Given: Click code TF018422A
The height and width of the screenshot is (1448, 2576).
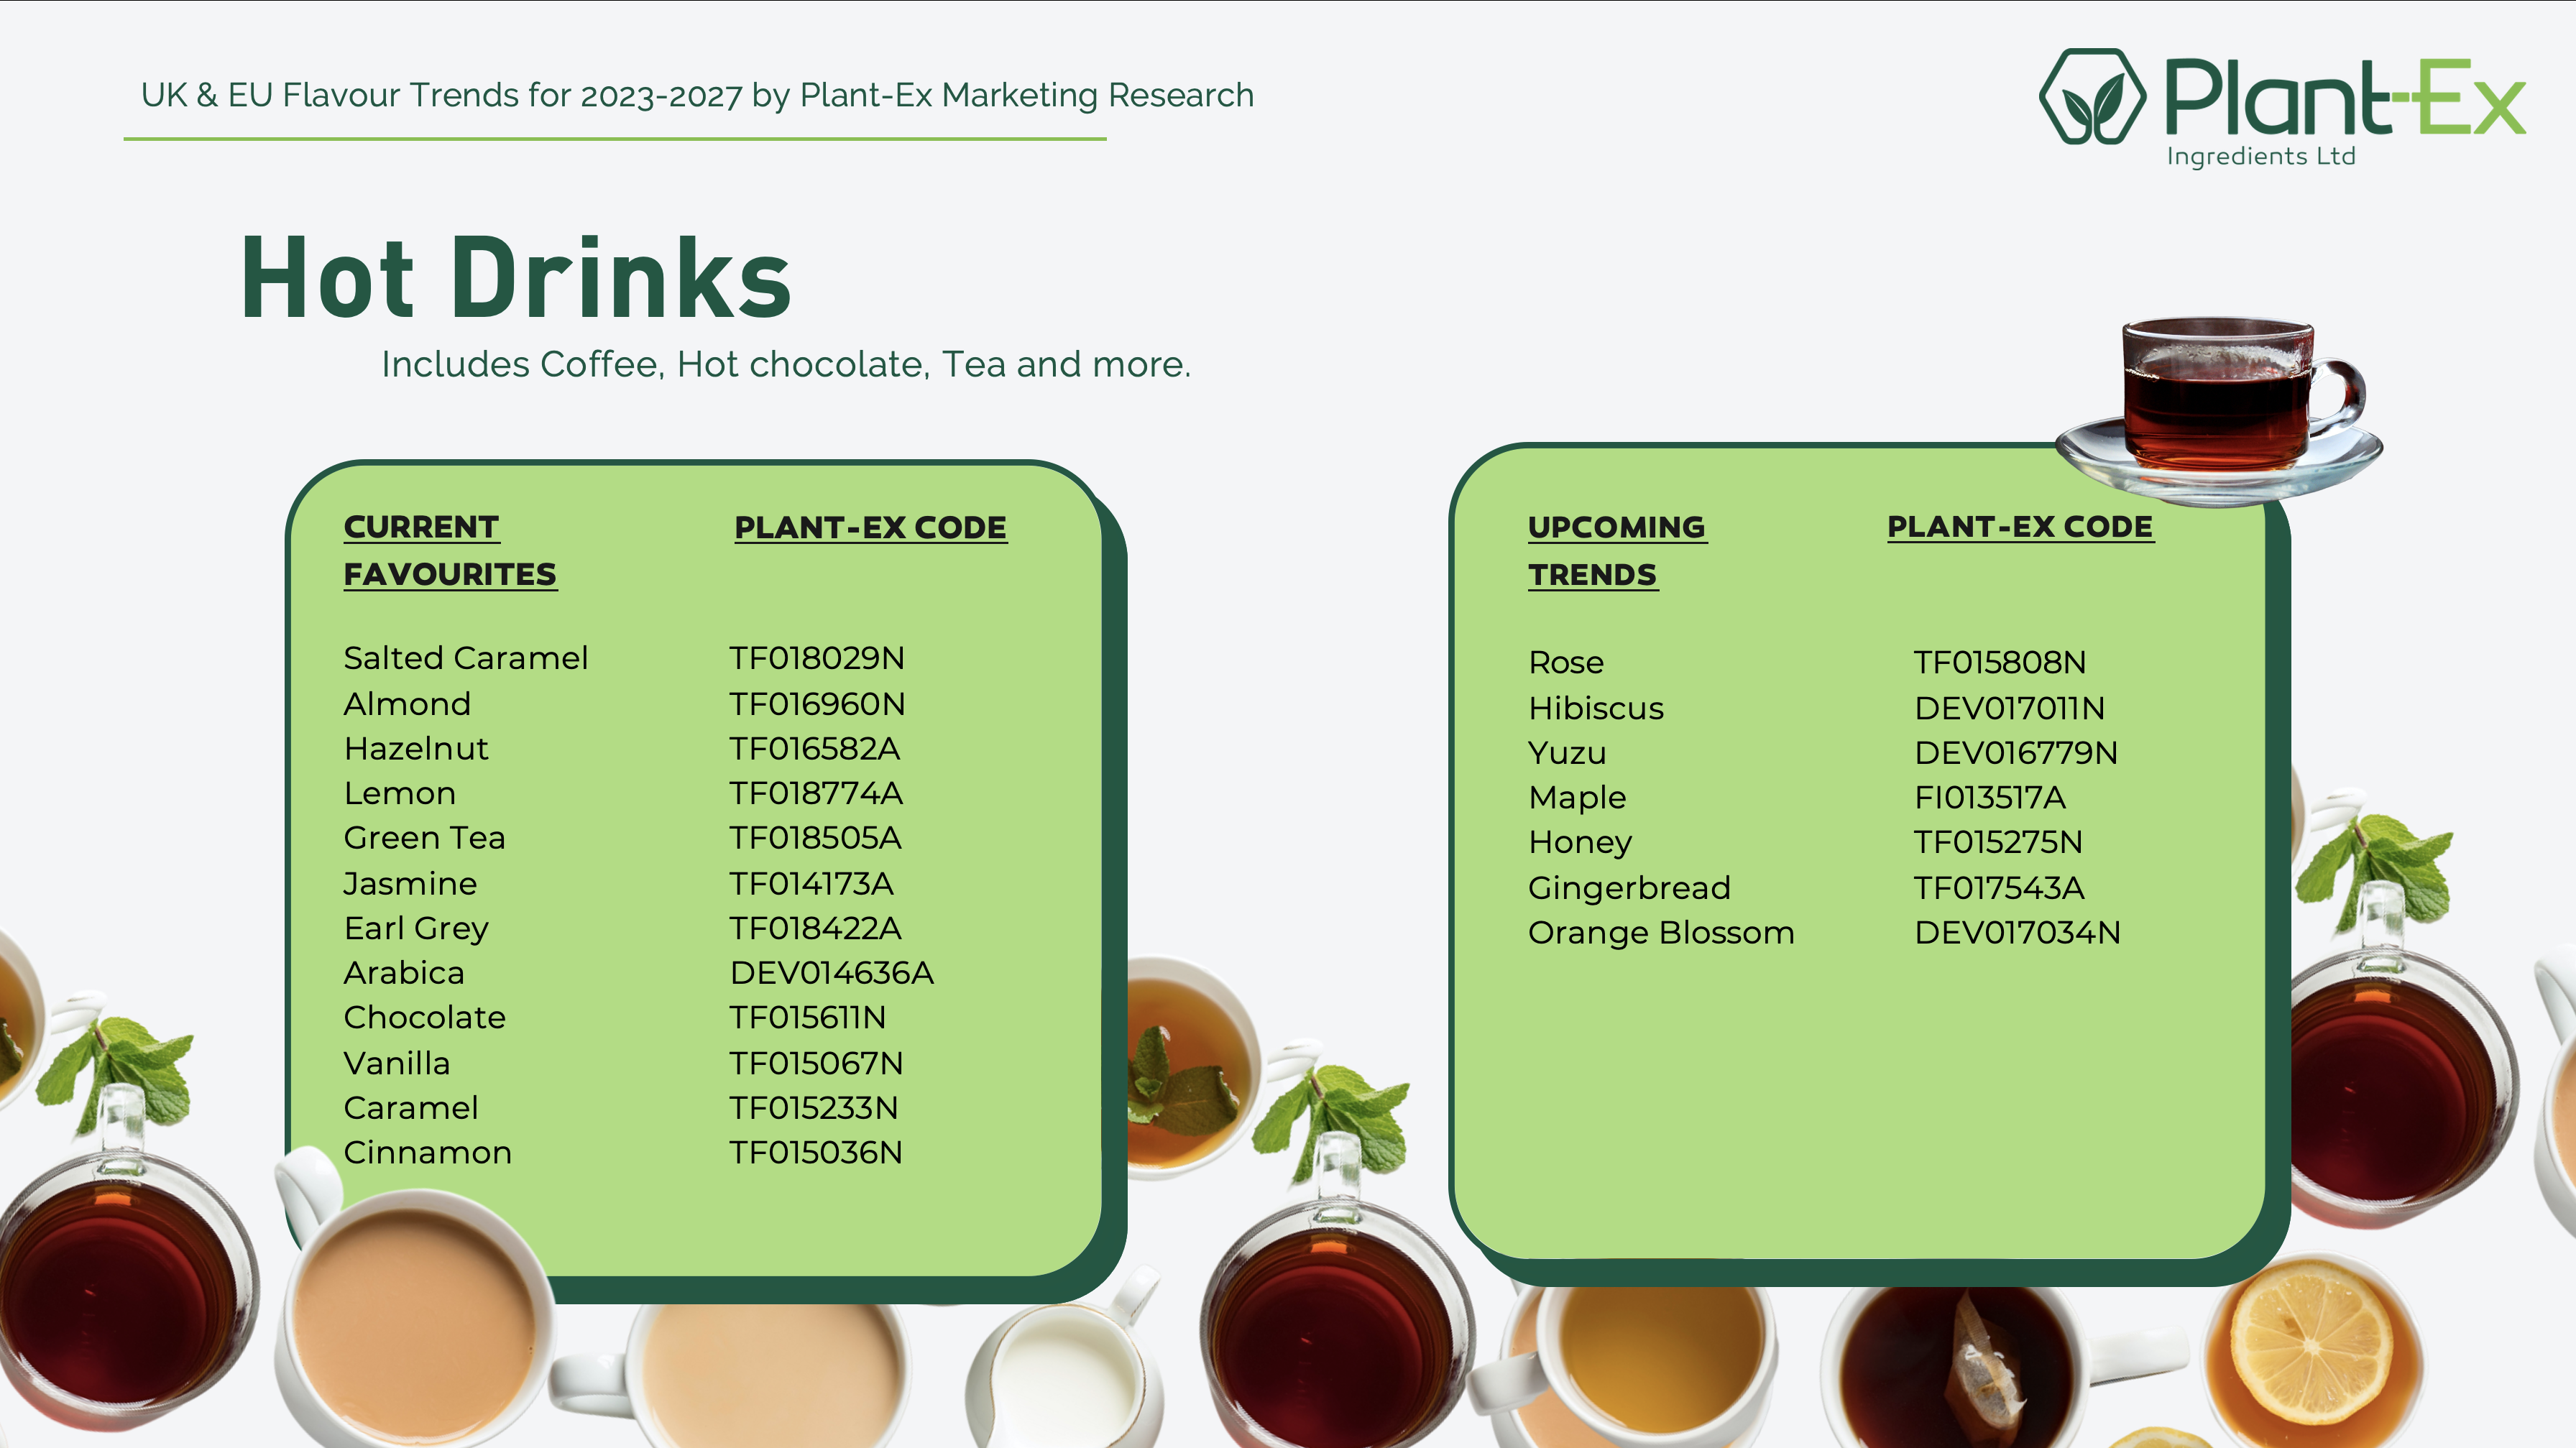Looking at the screenshot, I should 815,929.
